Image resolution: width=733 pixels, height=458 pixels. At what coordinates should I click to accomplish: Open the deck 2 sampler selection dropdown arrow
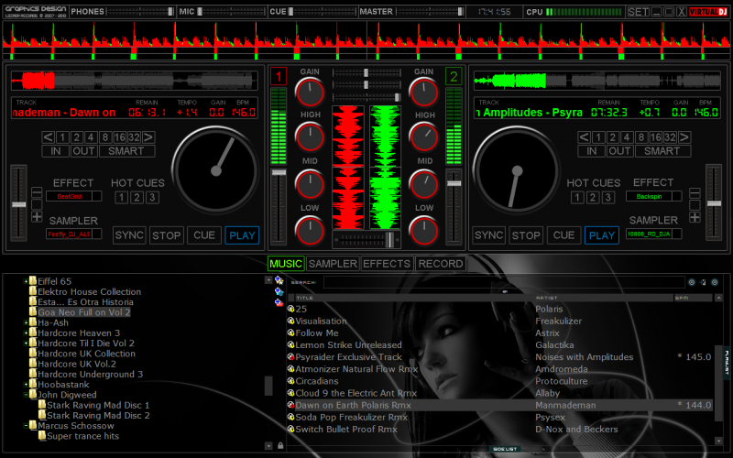[677, 234]
